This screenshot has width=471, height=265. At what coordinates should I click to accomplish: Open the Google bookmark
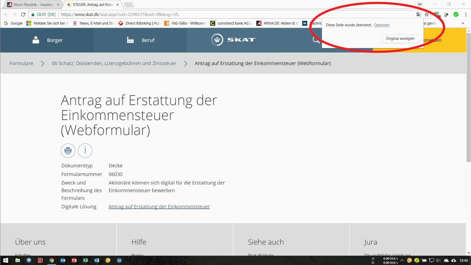(13, 23)
